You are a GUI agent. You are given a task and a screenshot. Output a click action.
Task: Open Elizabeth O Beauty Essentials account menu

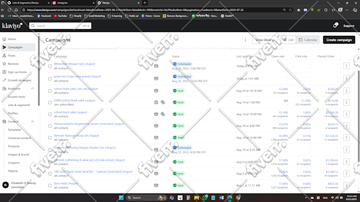click(x=19, y=185)
